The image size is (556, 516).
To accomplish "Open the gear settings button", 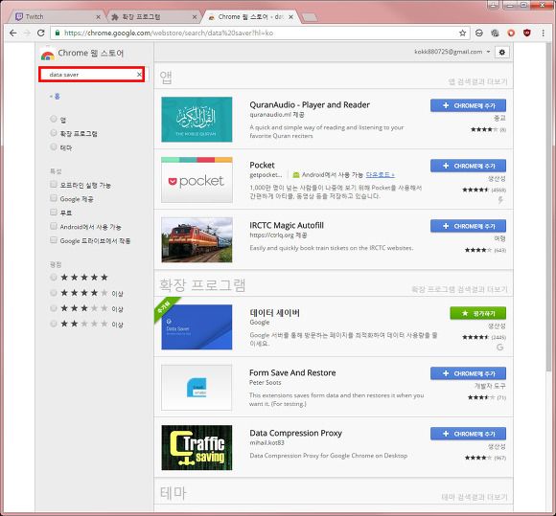I will pos(501,52).
